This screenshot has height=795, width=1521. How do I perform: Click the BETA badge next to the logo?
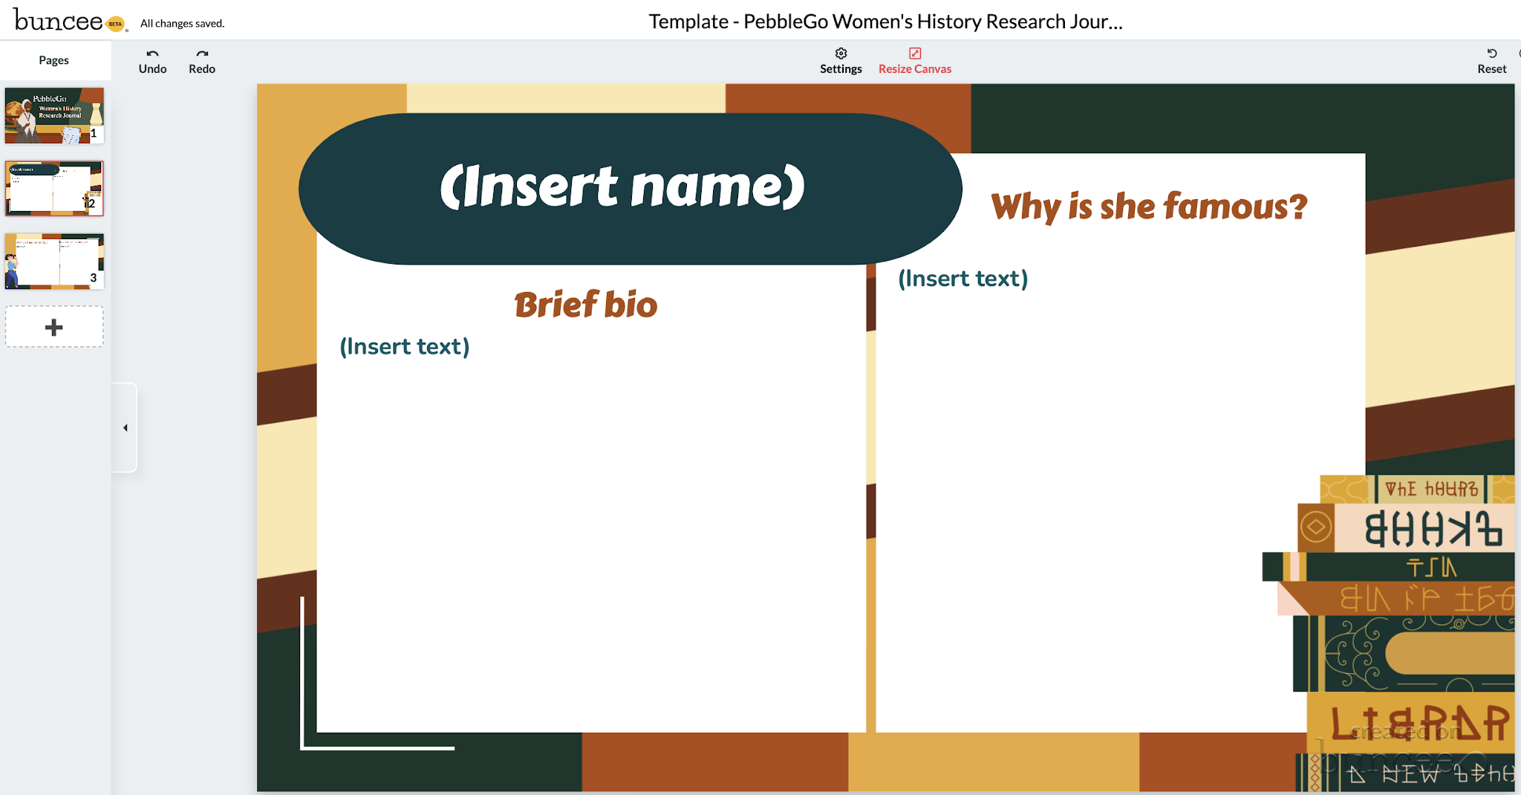(112, 22)
